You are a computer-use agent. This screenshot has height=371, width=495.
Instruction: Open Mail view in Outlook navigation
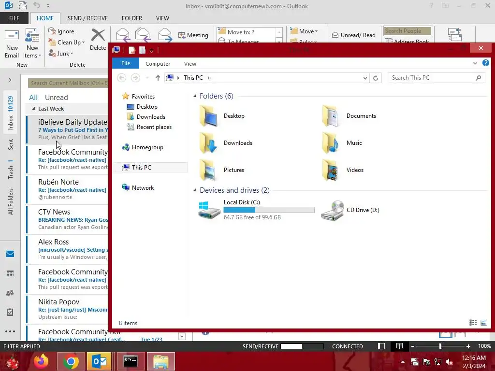coord(10,254)
